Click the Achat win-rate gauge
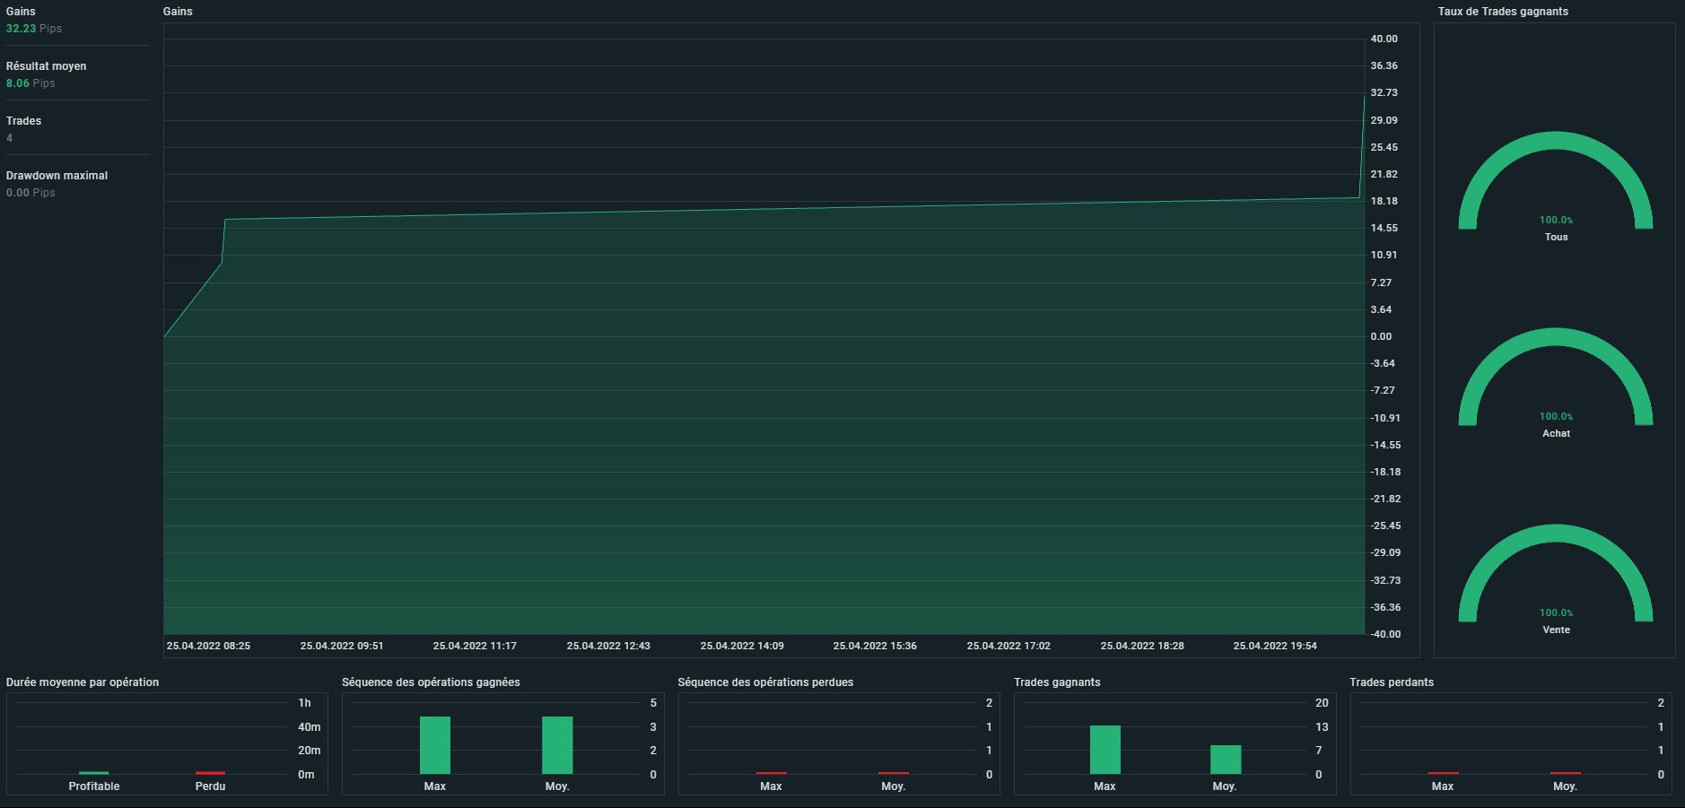 coord(1555,378)
